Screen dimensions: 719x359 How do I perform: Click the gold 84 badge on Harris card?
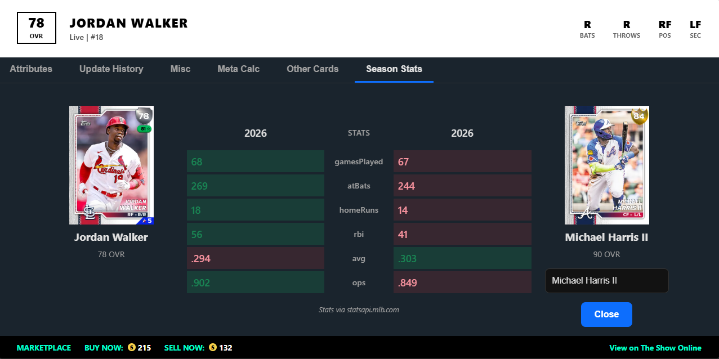pyautogui.click(x=639, y=116)
